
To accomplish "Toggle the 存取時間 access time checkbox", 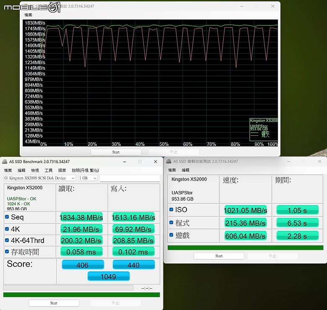I will [7, 251].
